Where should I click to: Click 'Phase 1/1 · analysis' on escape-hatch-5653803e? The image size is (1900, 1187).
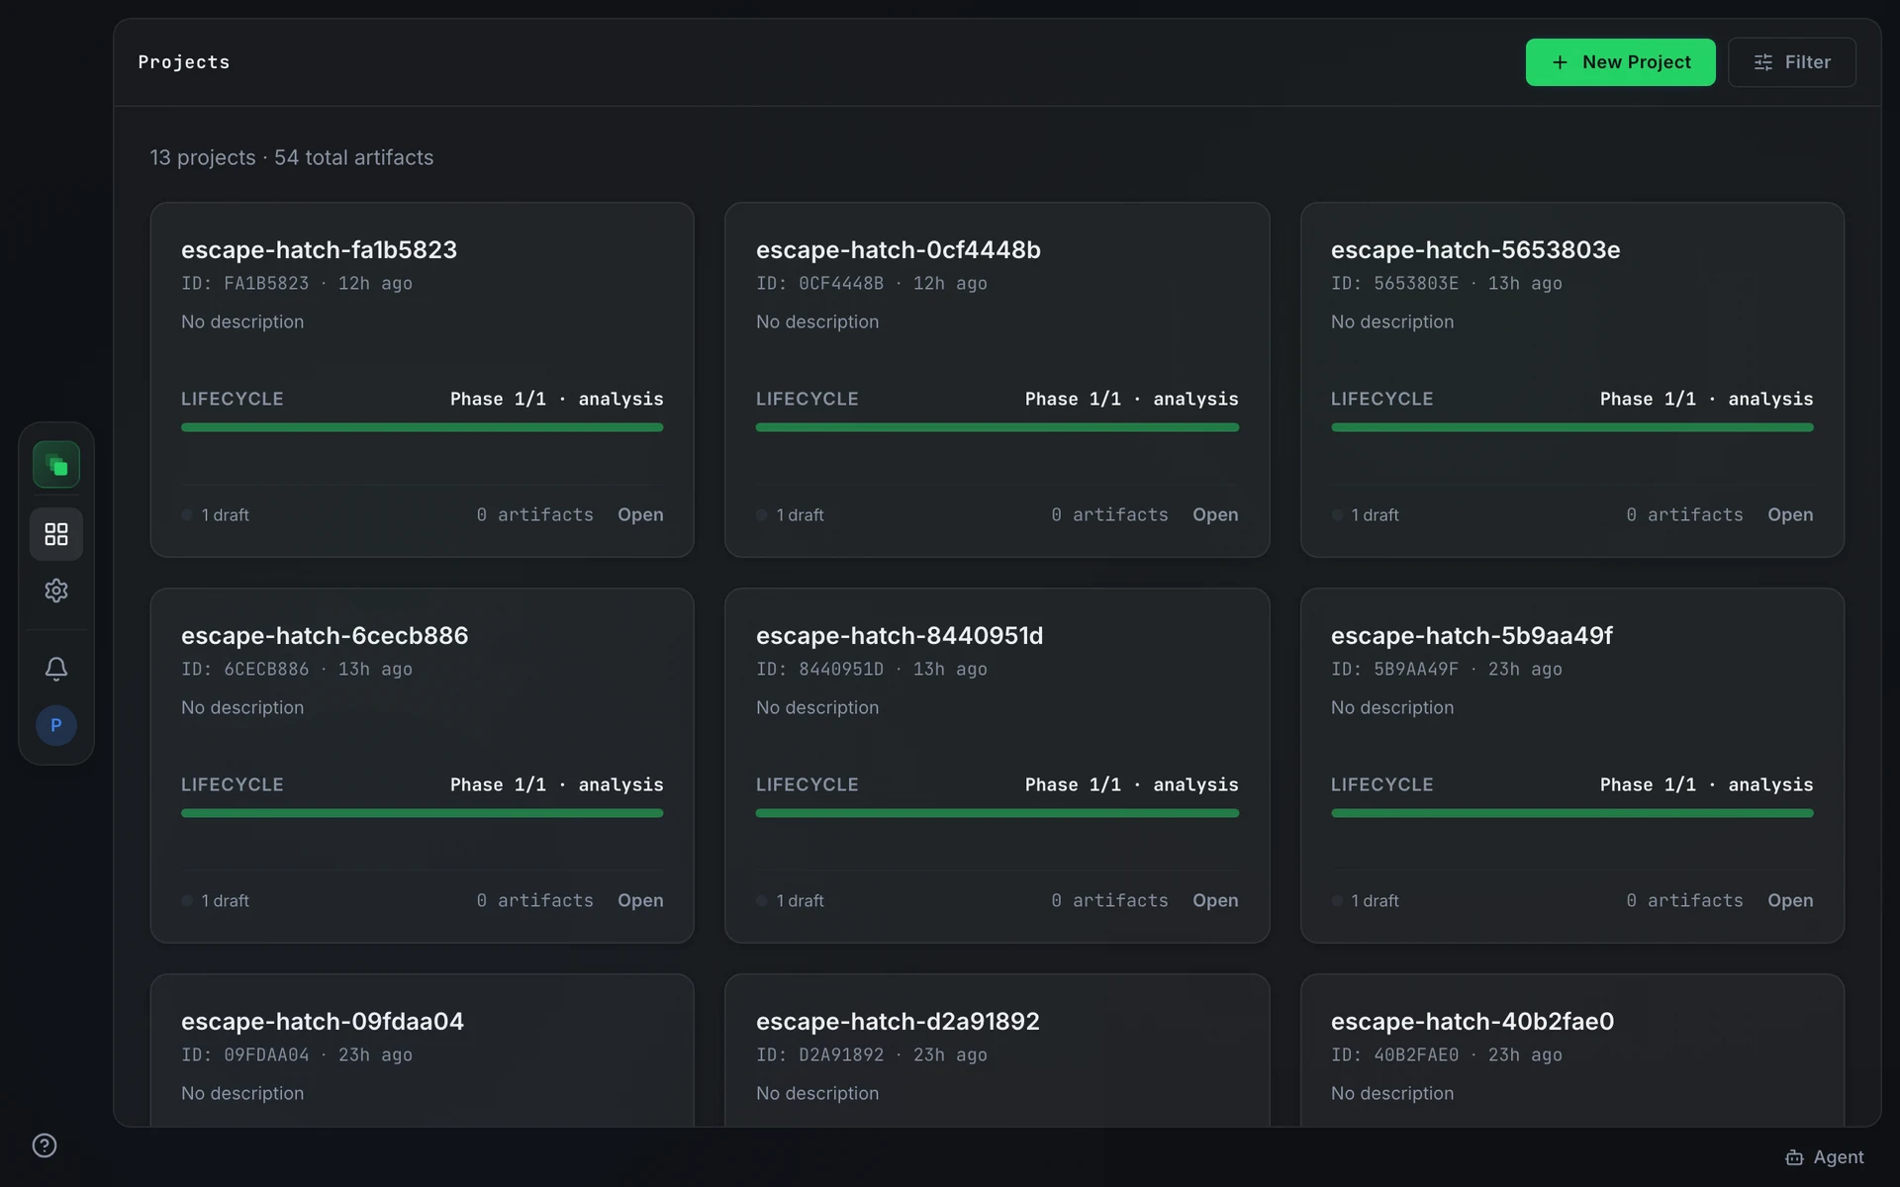(x=1707, y=399)
